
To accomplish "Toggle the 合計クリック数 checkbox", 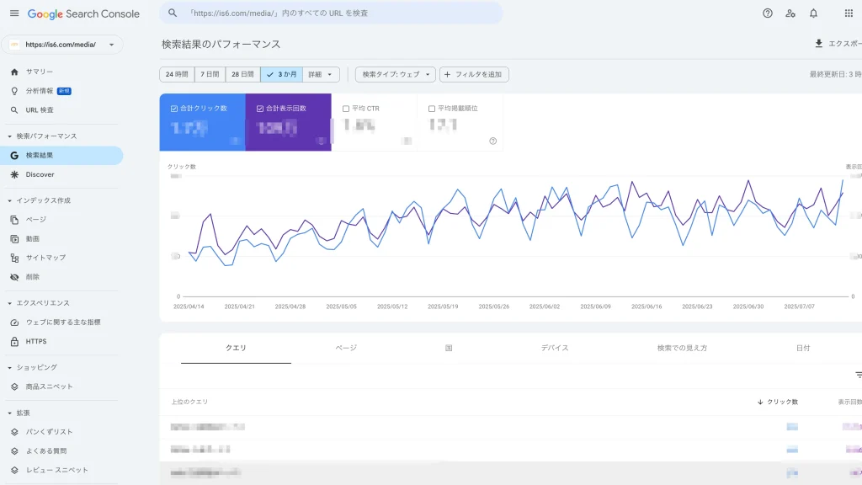I will pos(174,109).
